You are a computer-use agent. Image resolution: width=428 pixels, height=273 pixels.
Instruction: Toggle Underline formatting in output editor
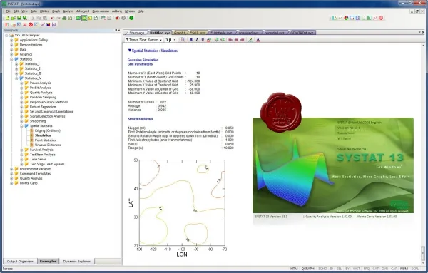pyautogui.click(x=203, y=40)
